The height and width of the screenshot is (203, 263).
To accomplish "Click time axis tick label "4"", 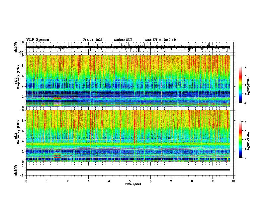I will [109, 181].
